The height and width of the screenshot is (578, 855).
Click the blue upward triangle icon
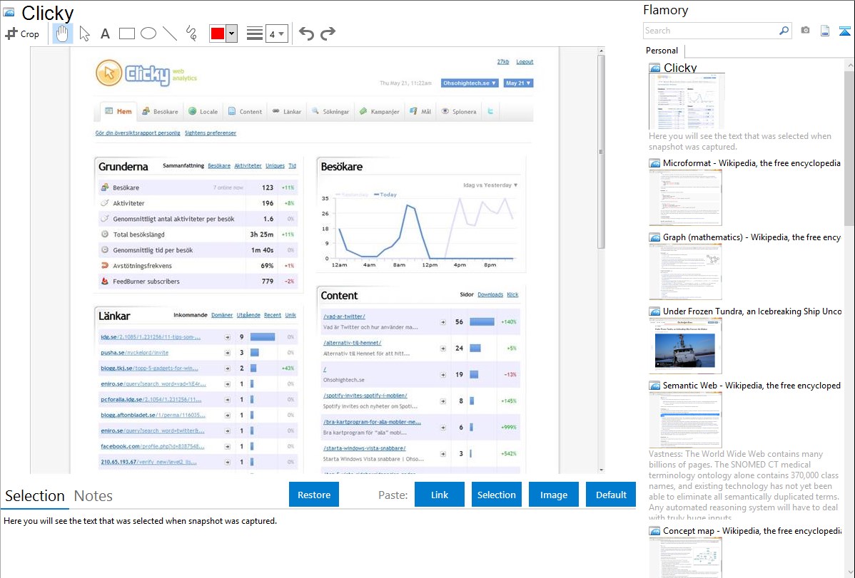(844, 31)
